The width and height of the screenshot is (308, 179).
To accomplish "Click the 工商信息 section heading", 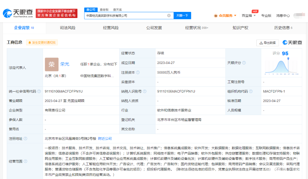I will tap(15, 42).
